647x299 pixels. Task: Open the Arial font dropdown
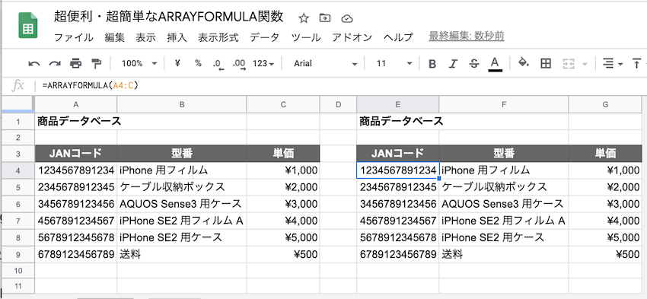click(x=325, y=63)
